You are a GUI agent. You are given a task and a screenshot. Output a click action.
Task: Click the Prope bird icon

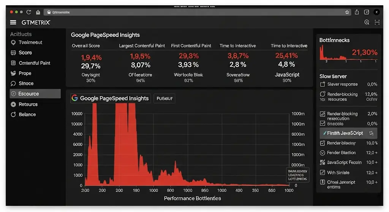(x=13, y=73)
